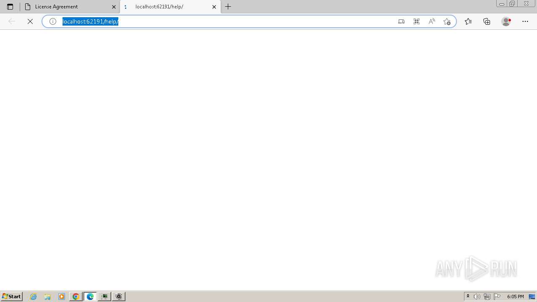The width and height of the screenshot is (537, 302).
Task: Launch Internet Explorer from taskbar
Action: point(34,297)
